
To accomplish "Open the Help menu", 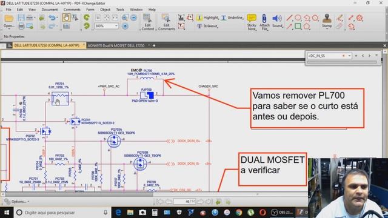I will 152,10.
